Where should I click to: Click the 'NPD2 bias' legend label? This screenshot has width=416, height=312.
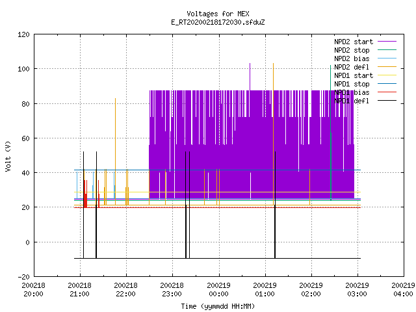click(352, 58)
